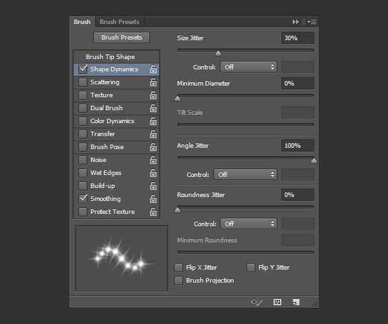Click the Size Jitter 30% field

(297, 38)
